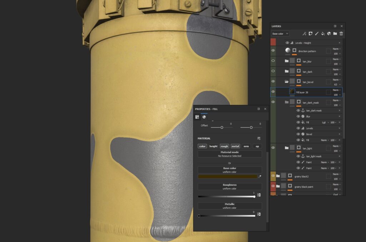This screenshot has width=366, height=242.
Task: Toggle the height channel button
Action: pos(213,146)
